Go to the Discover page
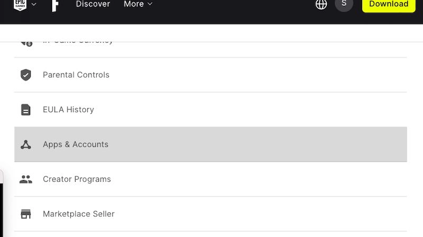The width and height of the screenshot is (423, 237). pos(93,4)
